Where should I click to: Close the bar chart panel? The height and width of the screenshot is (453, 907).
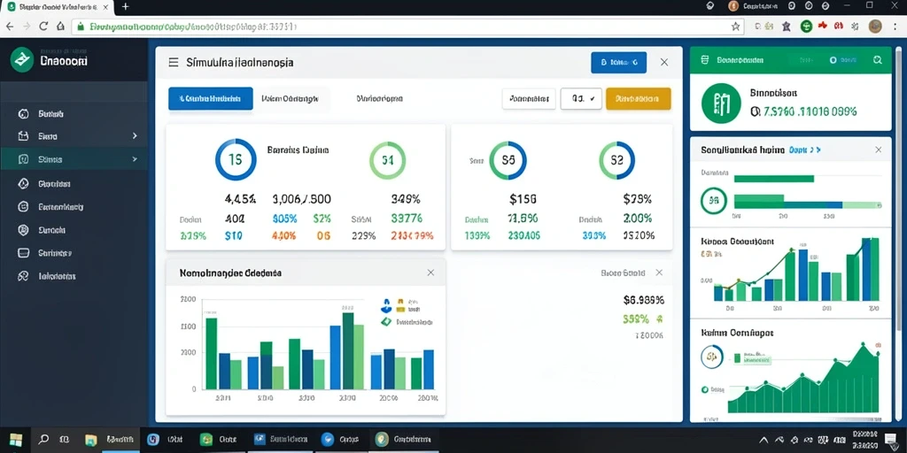click(430, 273)
